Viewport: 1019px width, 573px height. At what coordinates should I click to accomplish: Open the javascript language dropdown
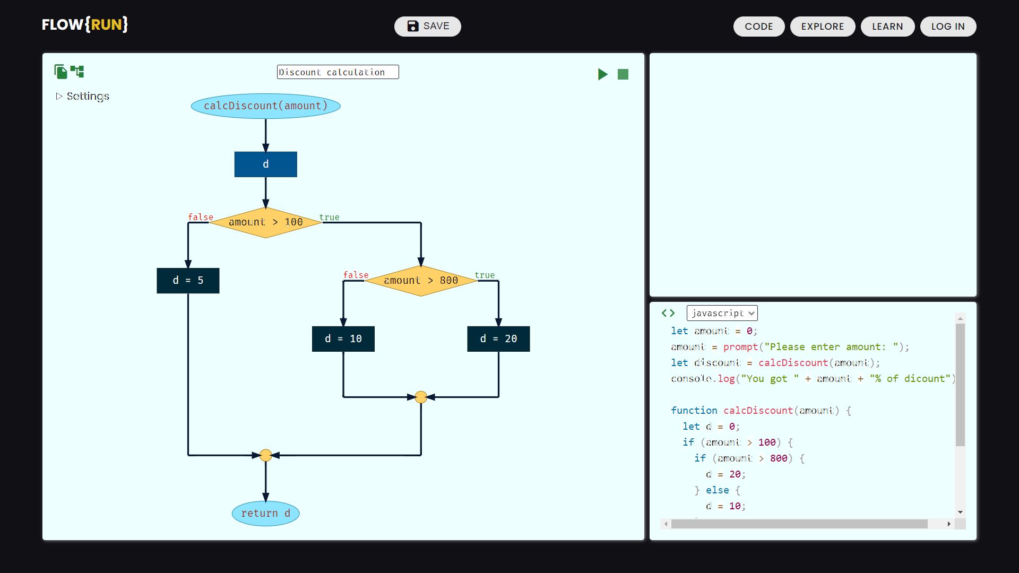(722, 313)
